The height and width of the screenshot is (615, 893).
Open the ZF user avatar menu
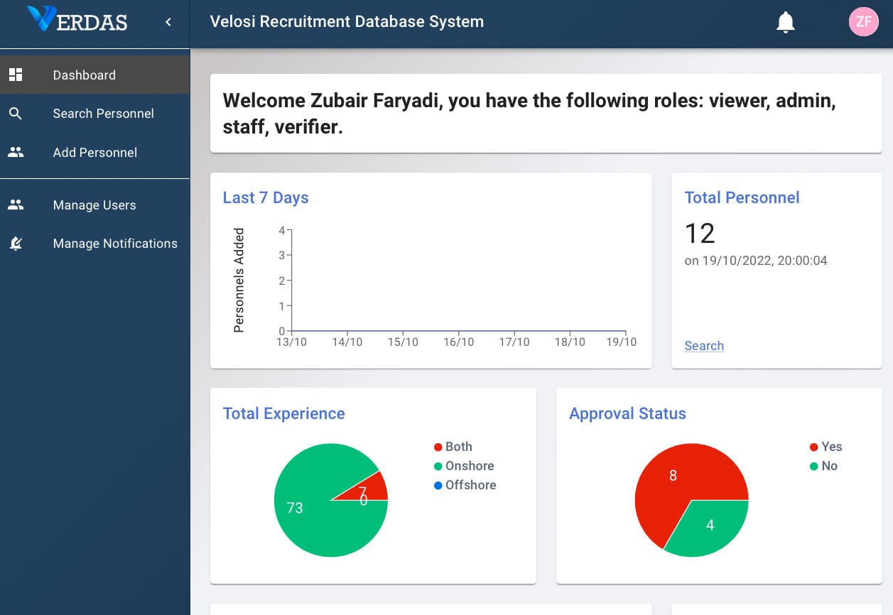863,22
